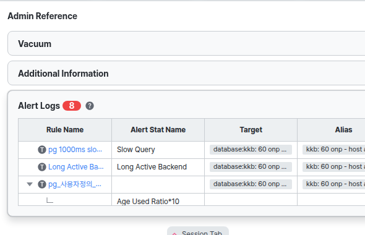
Task: Select the Slow Query cell
Action: coord(158,150)
